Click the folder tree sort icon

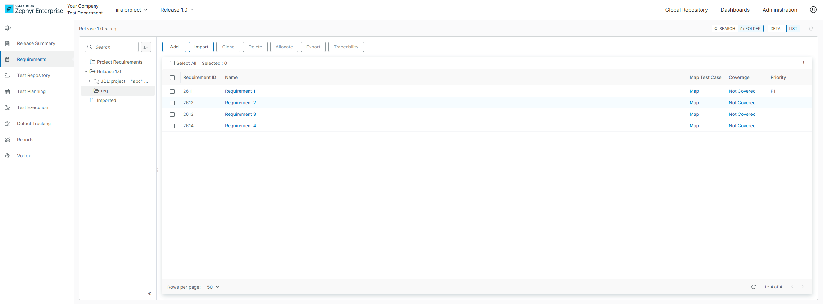pos(146,47)
